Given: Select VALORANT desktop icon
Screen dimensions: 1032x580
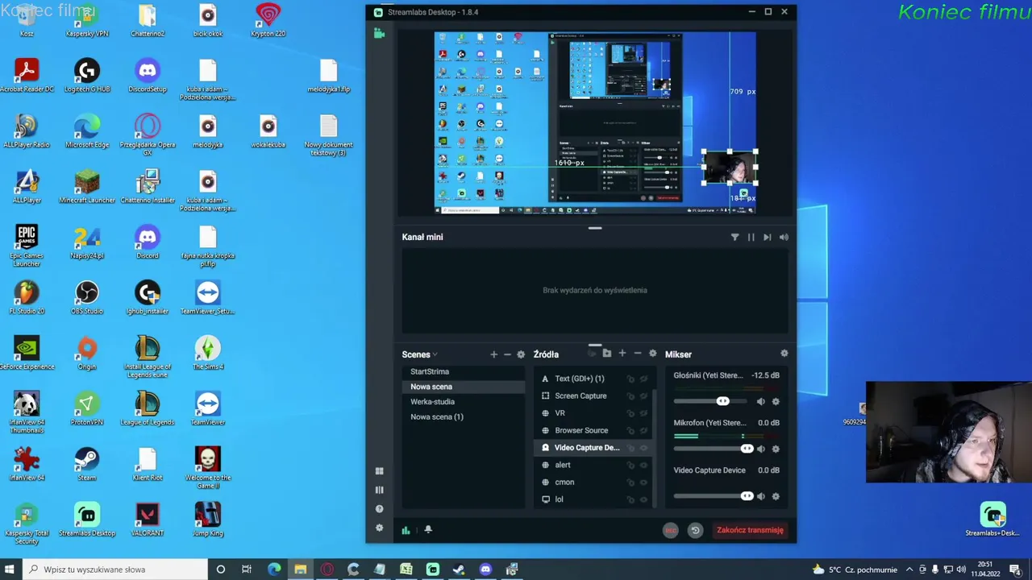Looking at the screenshot, I should pyautogui.click(x=148, y=520).
